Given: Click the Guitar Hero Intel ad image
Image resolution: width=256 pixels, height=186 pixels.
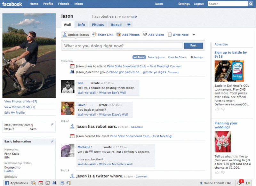Looking at the screenshot, I should click(229, 71).
